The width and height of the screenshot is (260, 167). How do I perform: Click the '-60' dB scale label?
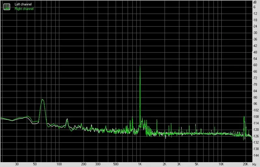(255, 65)
